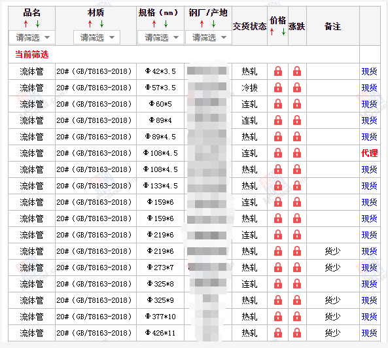Click the 当前筛选 label
Screen dimensions: 388x348
tap(32, 54)
